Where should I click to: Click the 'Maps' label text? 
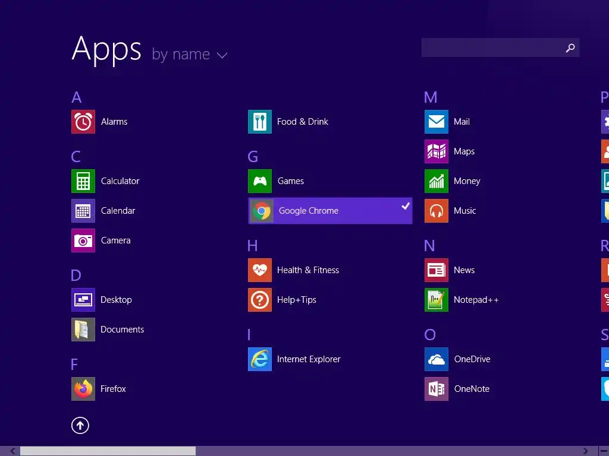(x=464, y=151)
